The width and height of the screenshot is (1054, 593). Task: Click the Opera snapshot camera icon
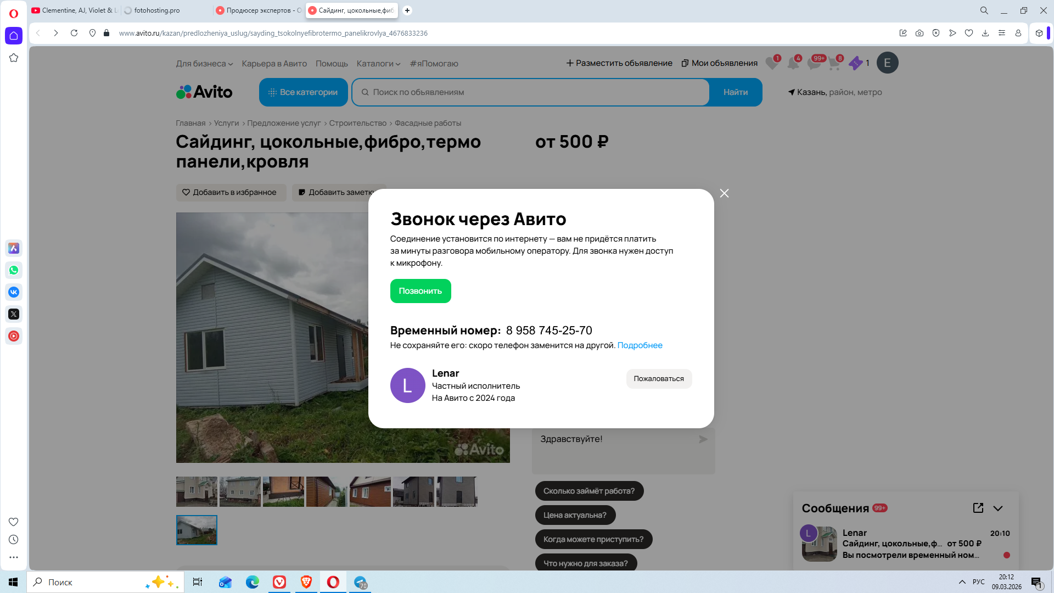pyautogui.click(x=920, y=33)
